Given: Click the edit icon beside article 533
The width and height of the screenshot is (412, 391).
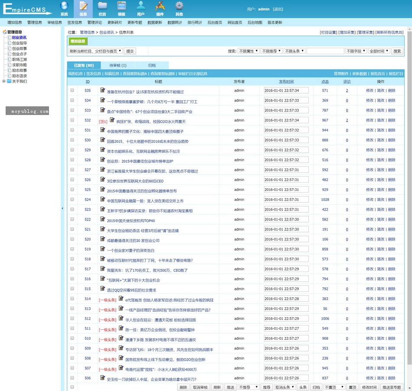Looking at the screenshot, I should tap(103, 110).
